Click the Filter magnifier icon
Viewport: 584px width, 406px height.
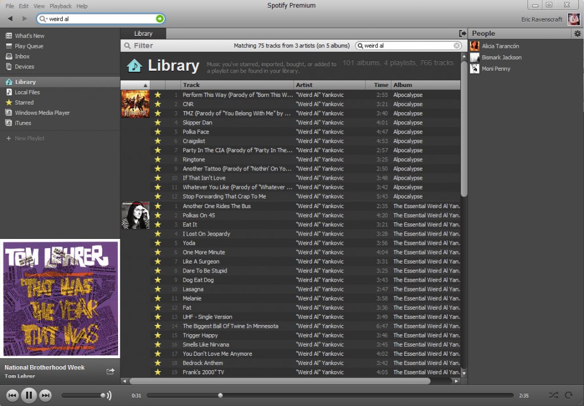[127, 46]
